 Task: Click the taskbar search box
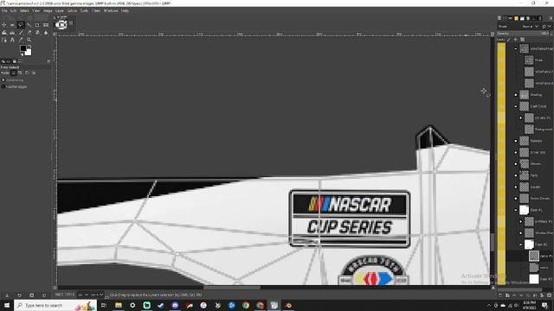click(x=55, y=305)
